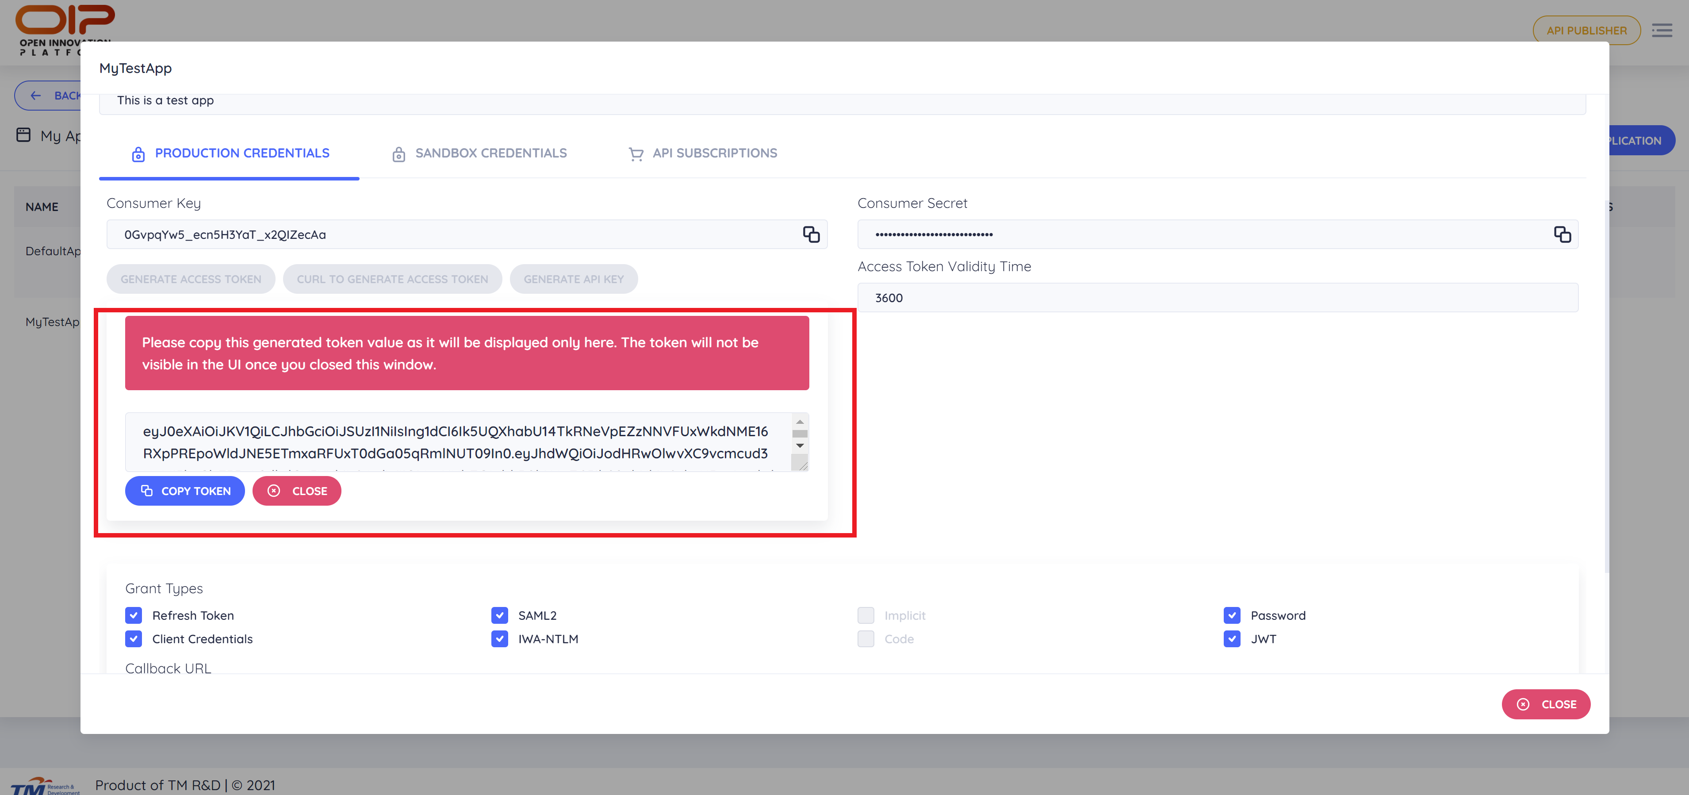
Task: Switch to the Sandbox Credentials tab
Action: (479, 154)
